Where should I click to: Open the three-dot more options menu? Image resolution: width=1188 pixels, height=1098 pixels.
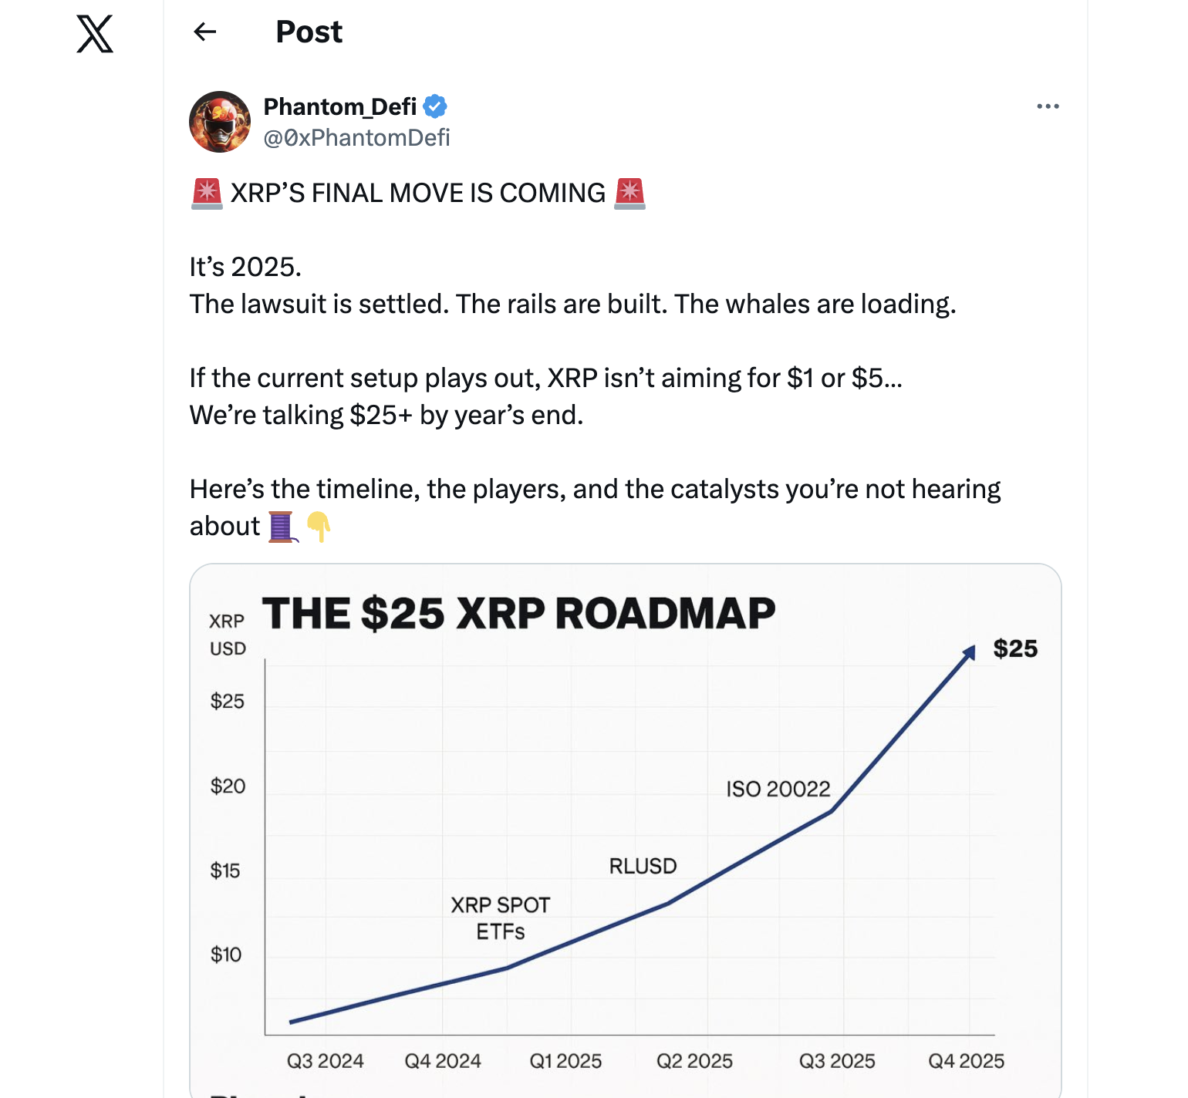tap(1048, 106)
